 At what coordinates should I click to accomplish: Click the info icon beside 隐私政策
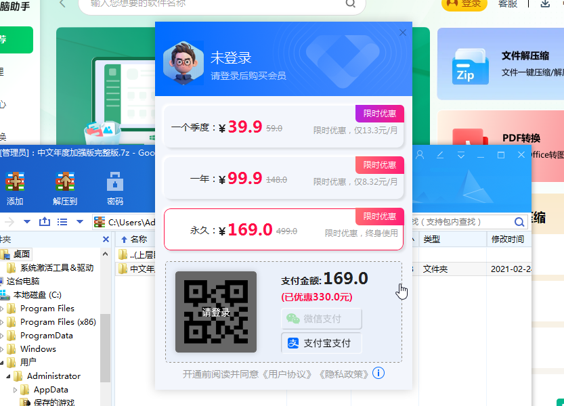378,374
